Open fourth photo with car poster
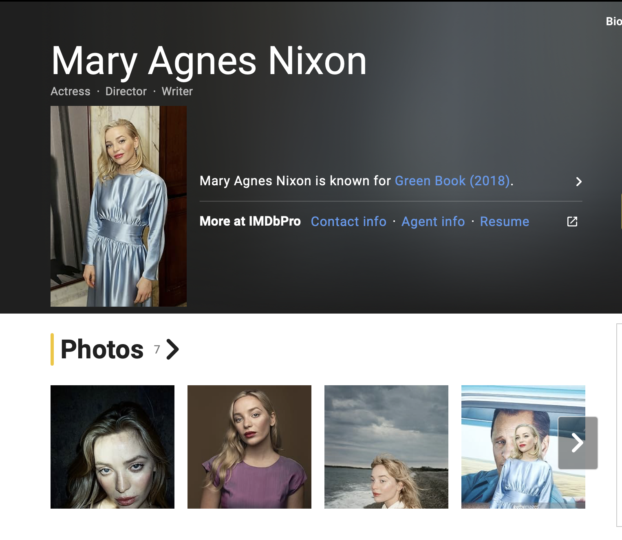Viewport: 622px width, 540px height. pos(523,447)
